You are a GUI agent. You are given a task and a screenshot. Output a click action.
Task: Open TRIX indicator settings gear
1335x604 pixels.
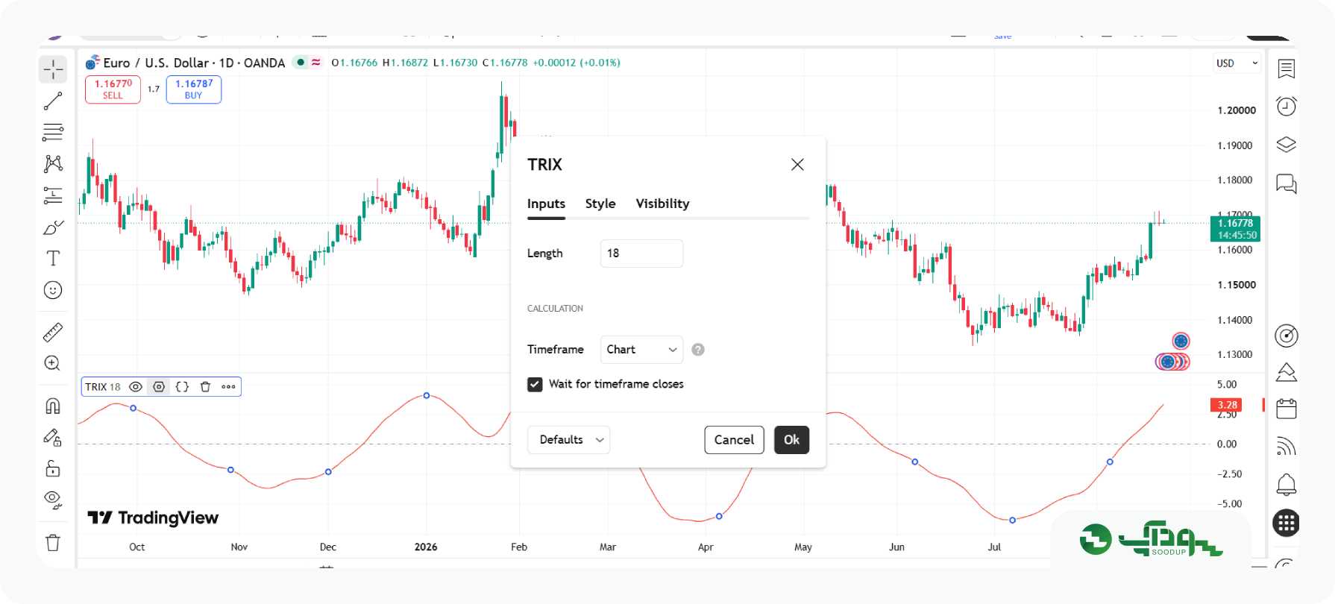coord(159,387)
